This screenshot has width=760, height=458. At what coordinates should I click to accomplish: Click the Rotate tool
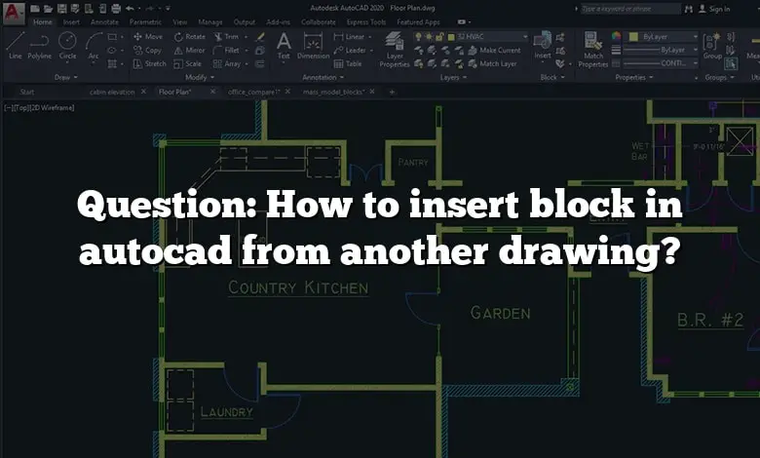pyautogui.click(x=190, y=37)
